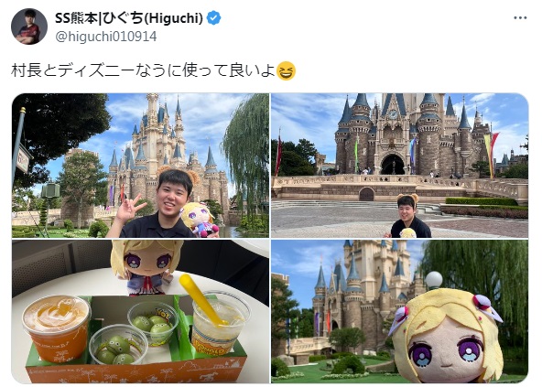Open the photo of the castle front plaza
542x387 pixels.
click(x=399, y=166)
